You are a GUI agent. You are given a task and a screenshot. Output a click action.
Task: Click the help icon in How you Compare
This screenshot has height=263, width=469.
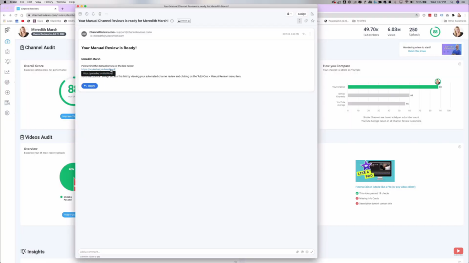pyautogui.click(x=460, y=64)
